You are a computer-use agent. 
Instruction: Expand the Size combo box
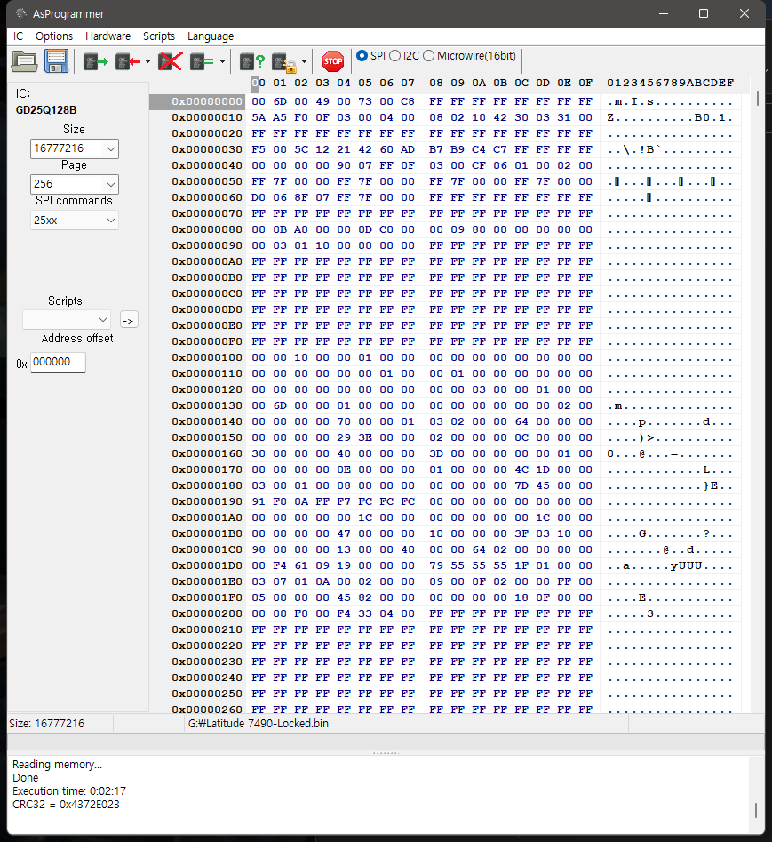[110, 148]
